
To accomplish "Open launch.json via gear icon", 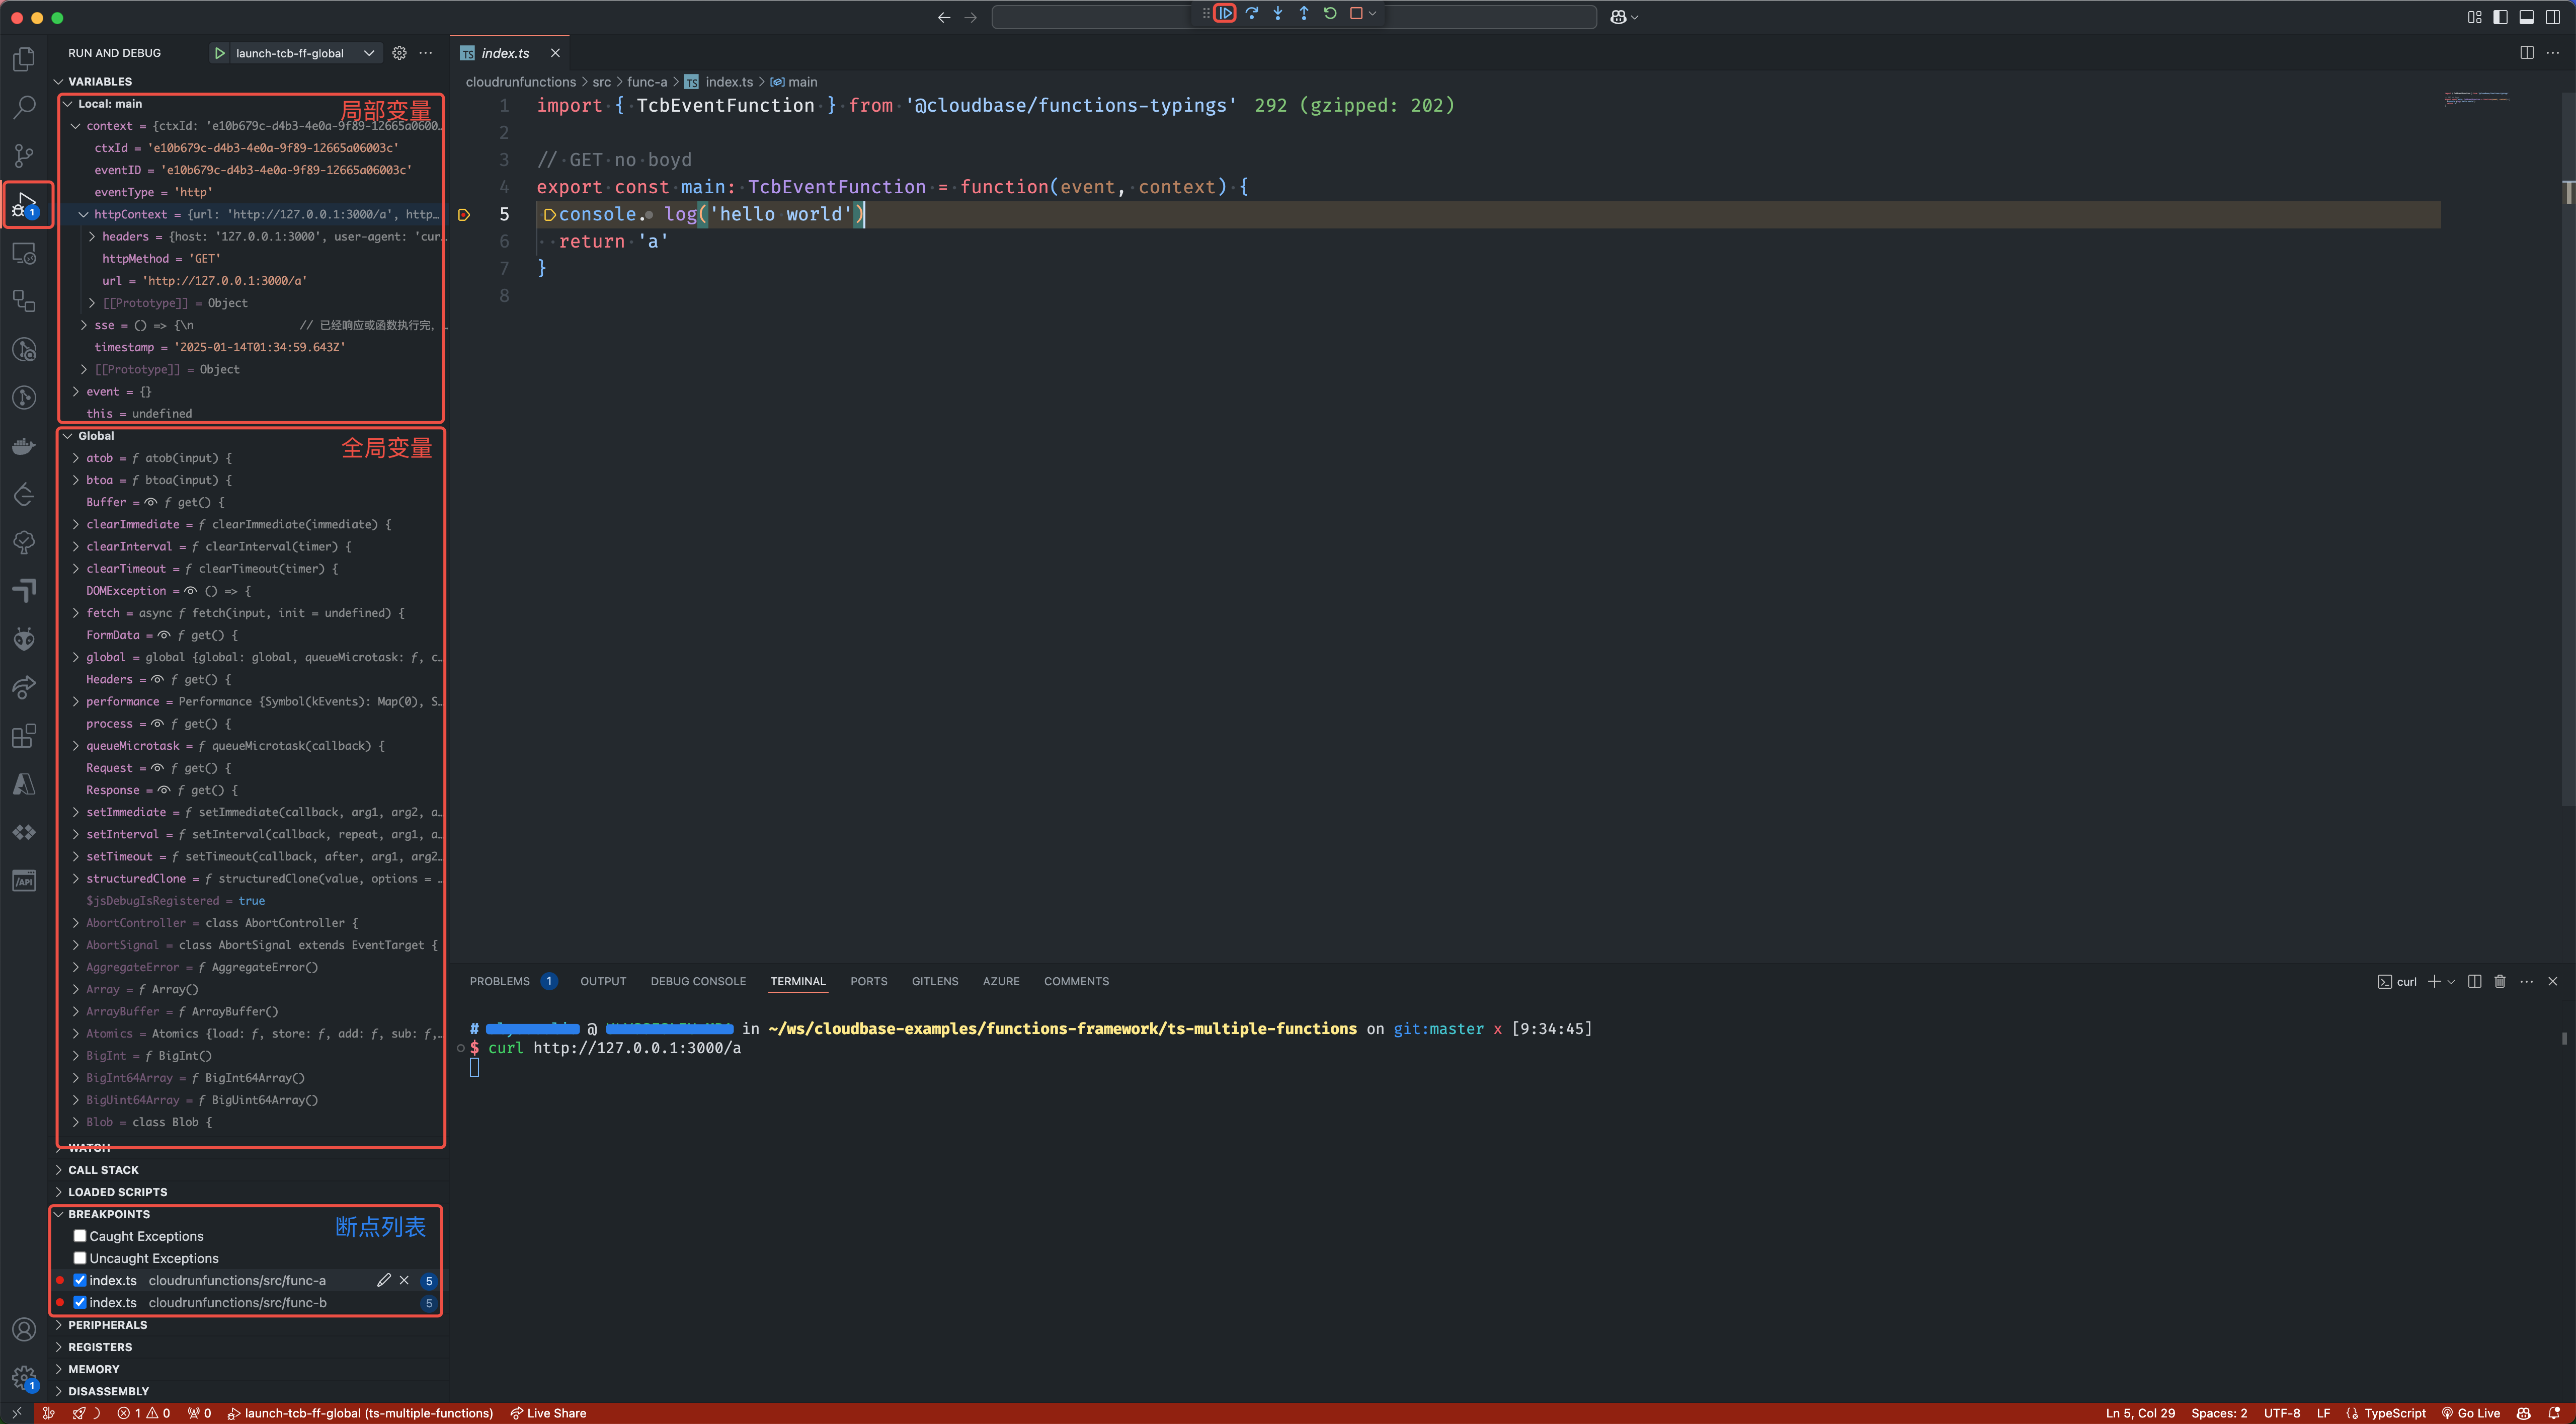I will (399, 53).
